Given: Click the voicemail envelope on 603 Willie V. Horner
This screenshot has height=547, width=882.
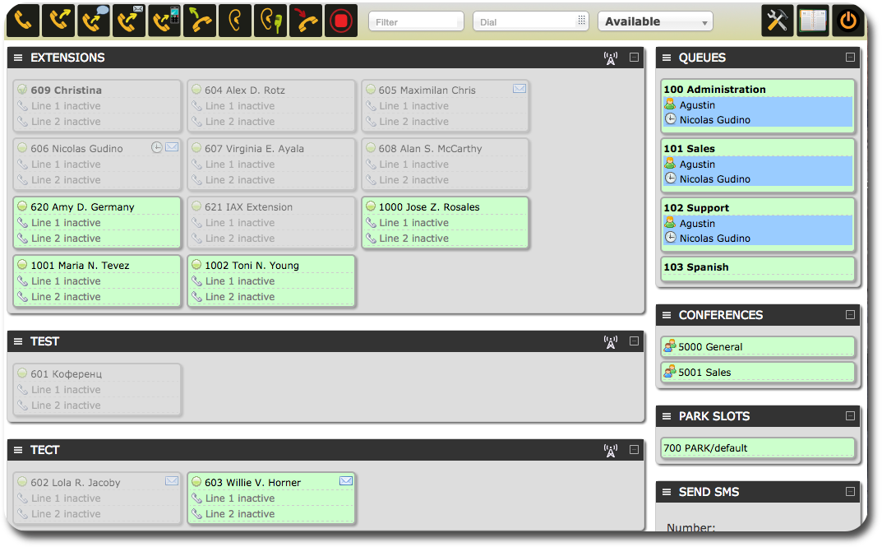Looking at the screenshot, I should (346, 480).
